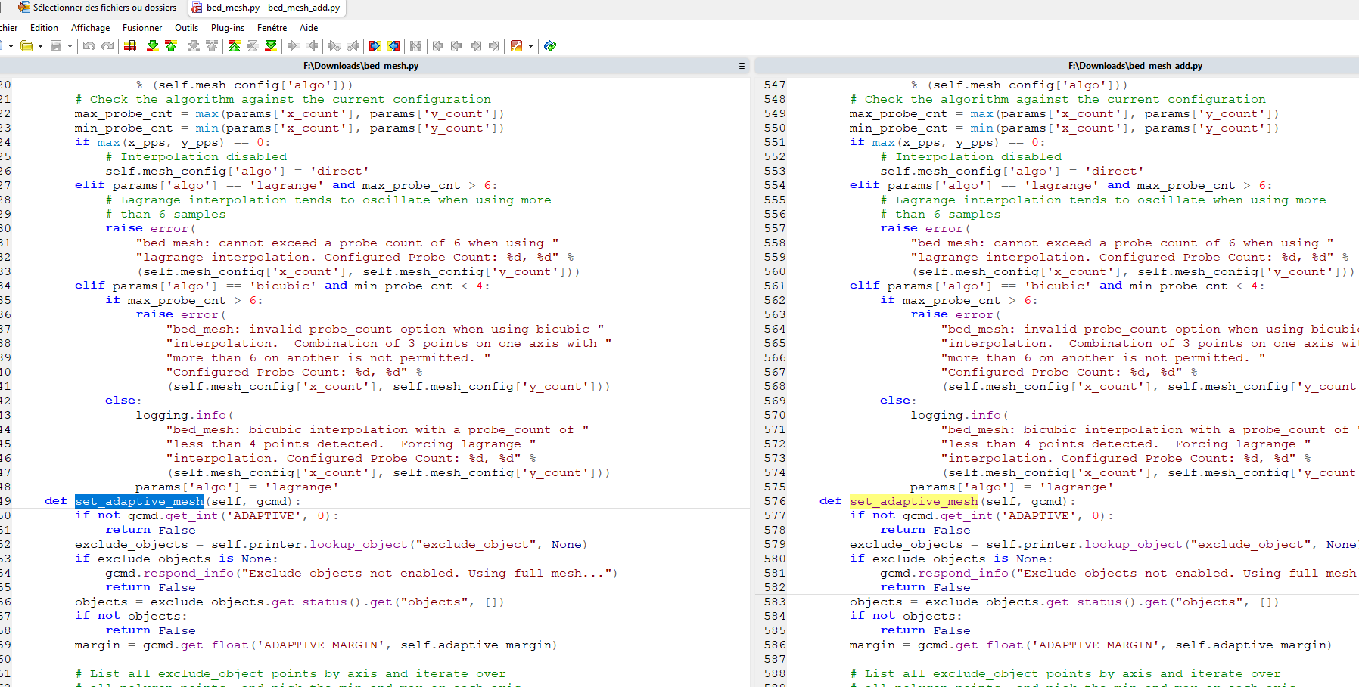Copy all differences to the right

pyautogui.click(x=375, y=46)
